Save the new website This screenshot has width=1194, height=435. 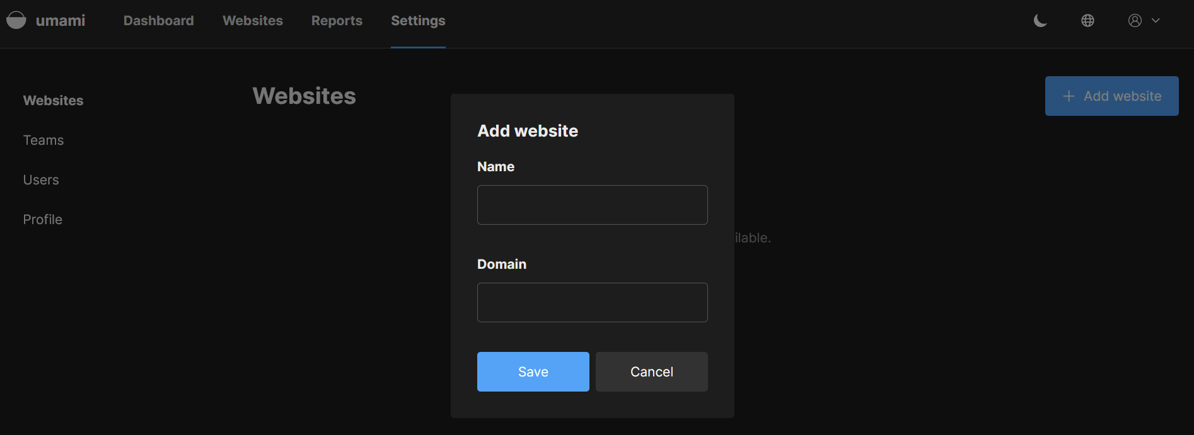533,371
